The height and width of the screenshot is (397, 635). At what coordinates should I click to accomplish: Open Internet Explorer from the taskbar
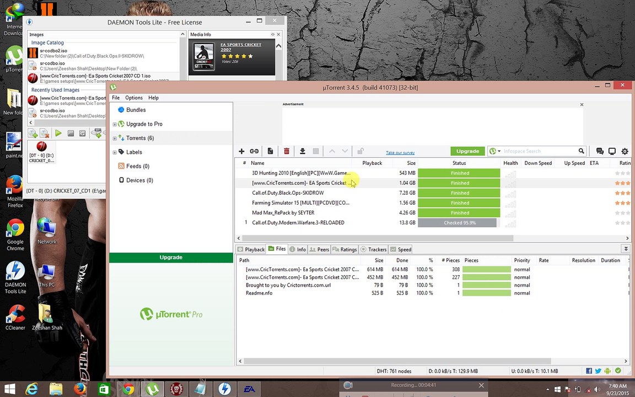(x=31, y=389)
